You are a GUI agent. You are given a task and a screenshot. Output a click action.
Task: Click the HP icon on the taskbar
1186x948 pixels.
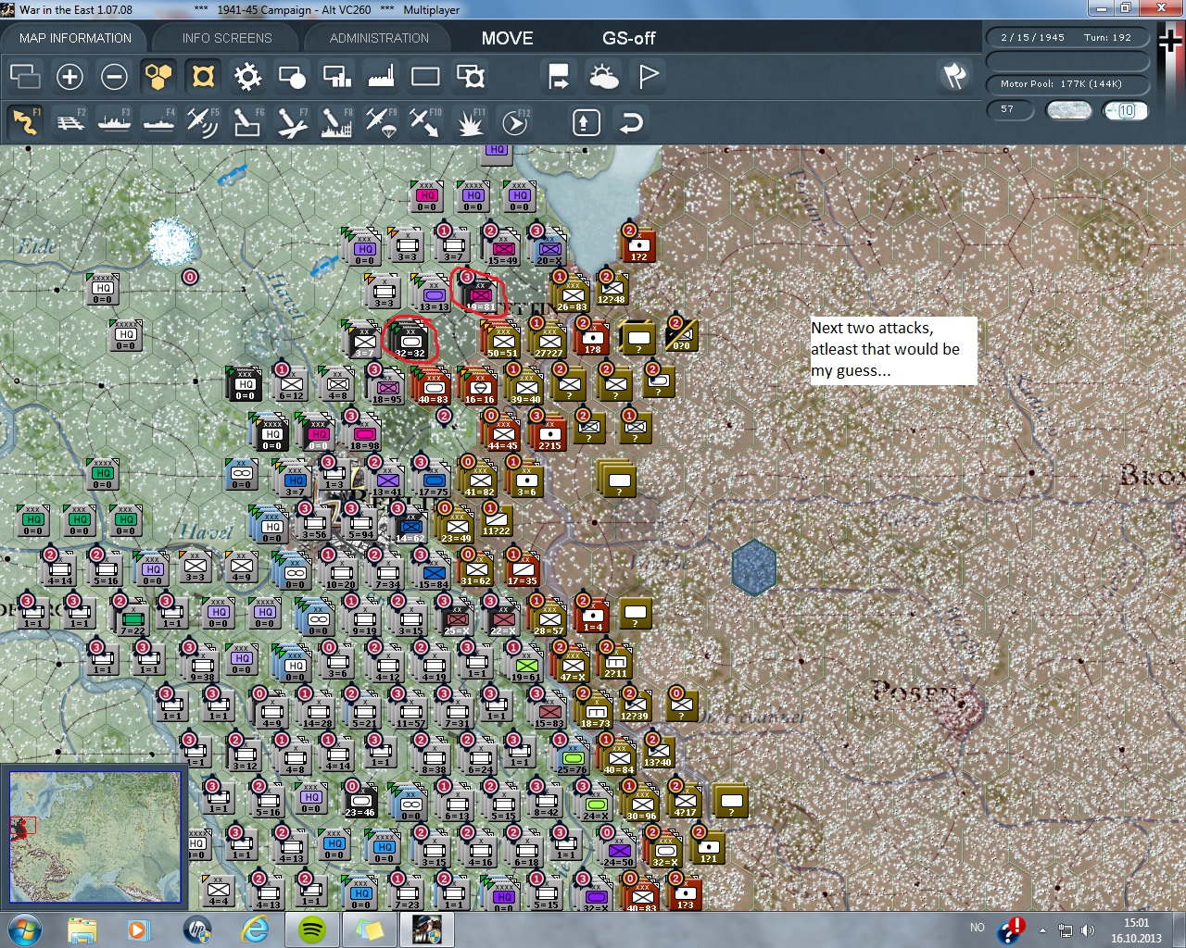coord(197,929)
